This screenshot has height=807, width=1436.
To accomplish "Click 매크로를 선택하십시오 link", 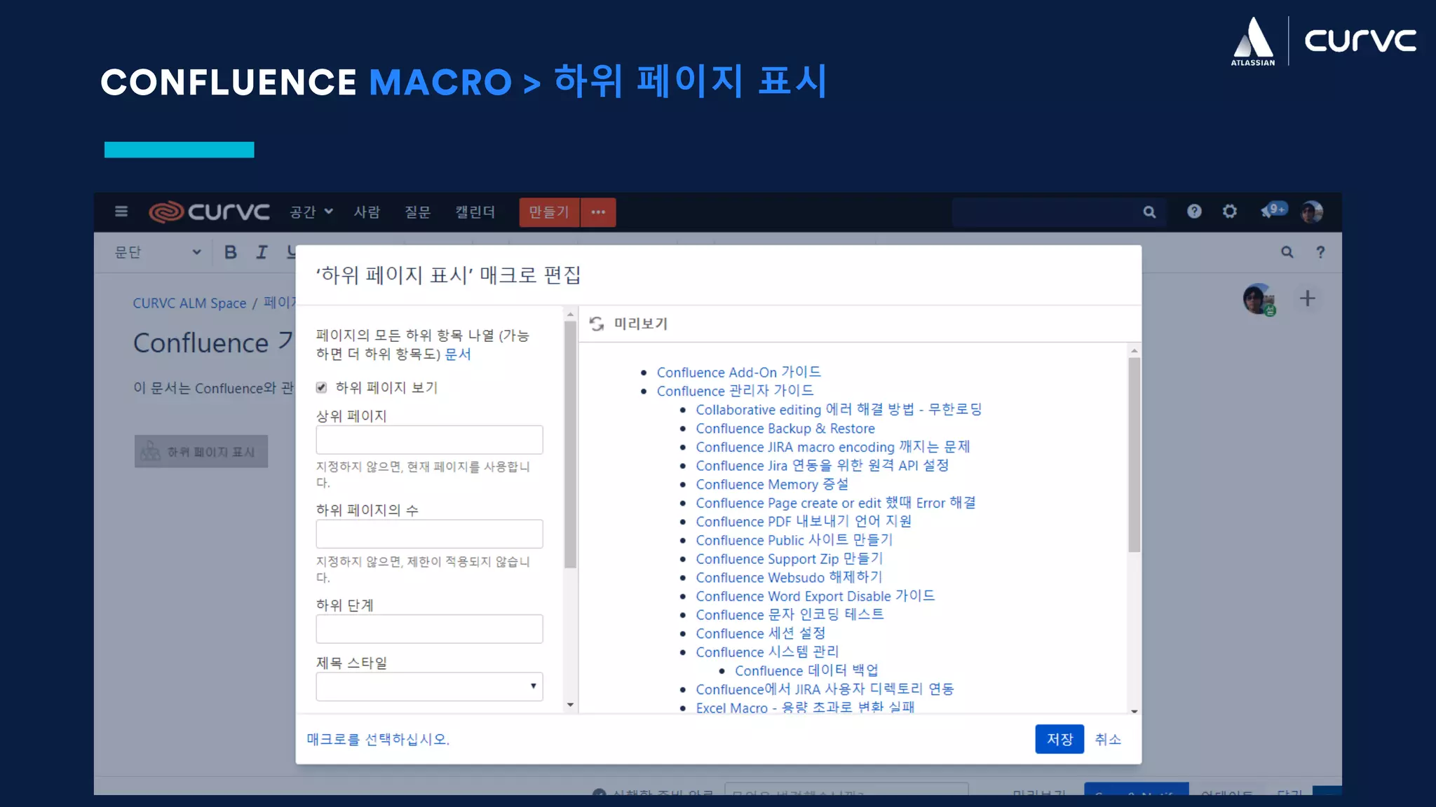I will 378,740.
